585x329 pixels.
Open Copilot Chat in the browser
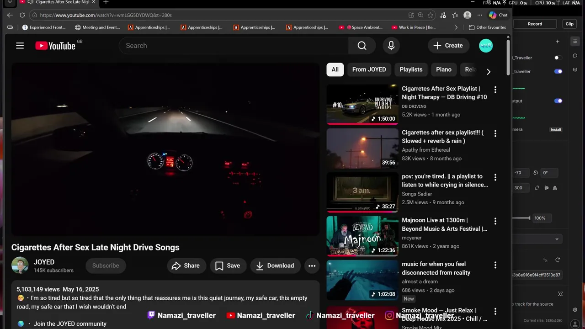[498, 15]
